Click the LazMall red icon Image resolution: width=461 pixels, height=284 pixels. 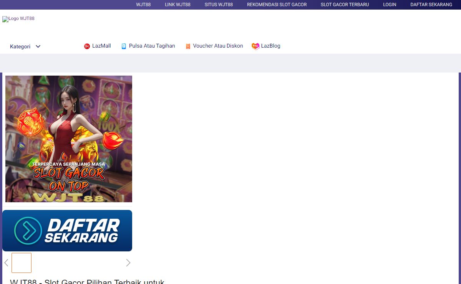[x=87, y=46]
